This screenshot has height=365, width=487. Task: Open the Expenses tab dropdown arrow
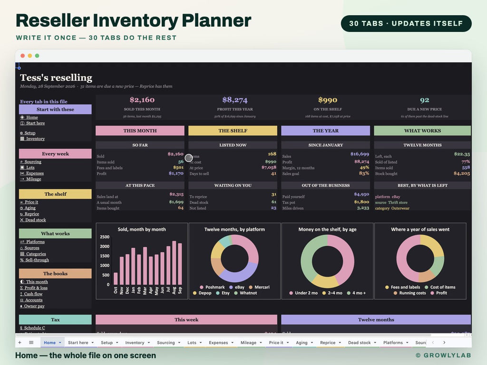232,343
